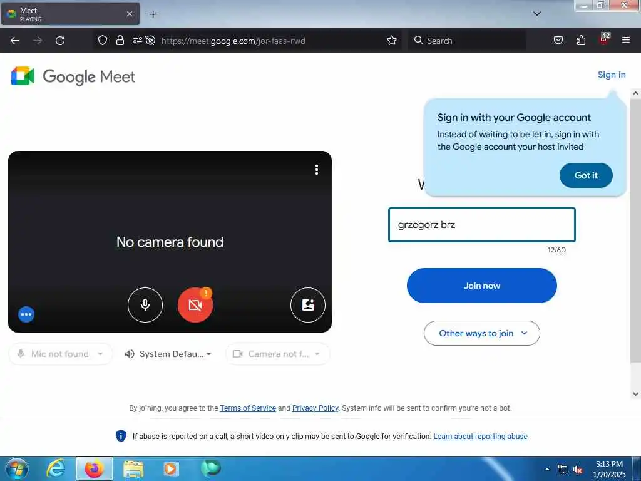Open Learn about reporting abuse link
The image size is (641, 481).
(x=480, y=437)
